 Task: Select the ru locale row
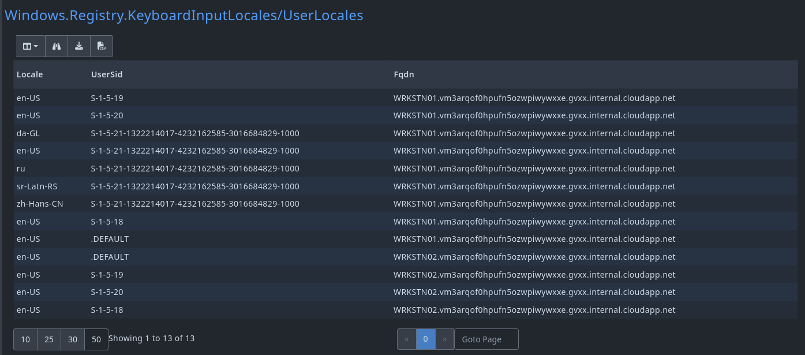pos(21,168)
